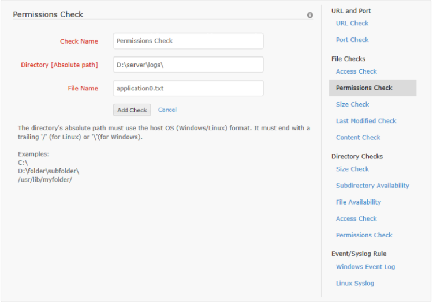
Task: Open Permissions Check under Directory Checks
Action: click(364, 235)
